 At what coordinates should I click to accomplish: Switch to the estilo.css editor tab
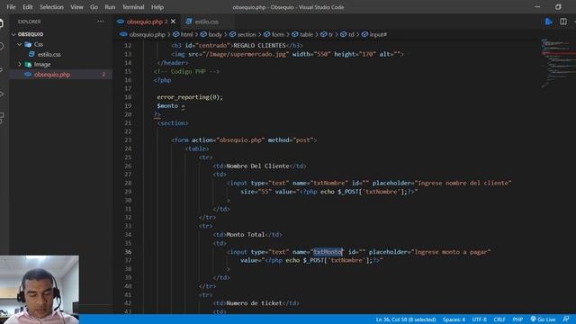(206, 22)
